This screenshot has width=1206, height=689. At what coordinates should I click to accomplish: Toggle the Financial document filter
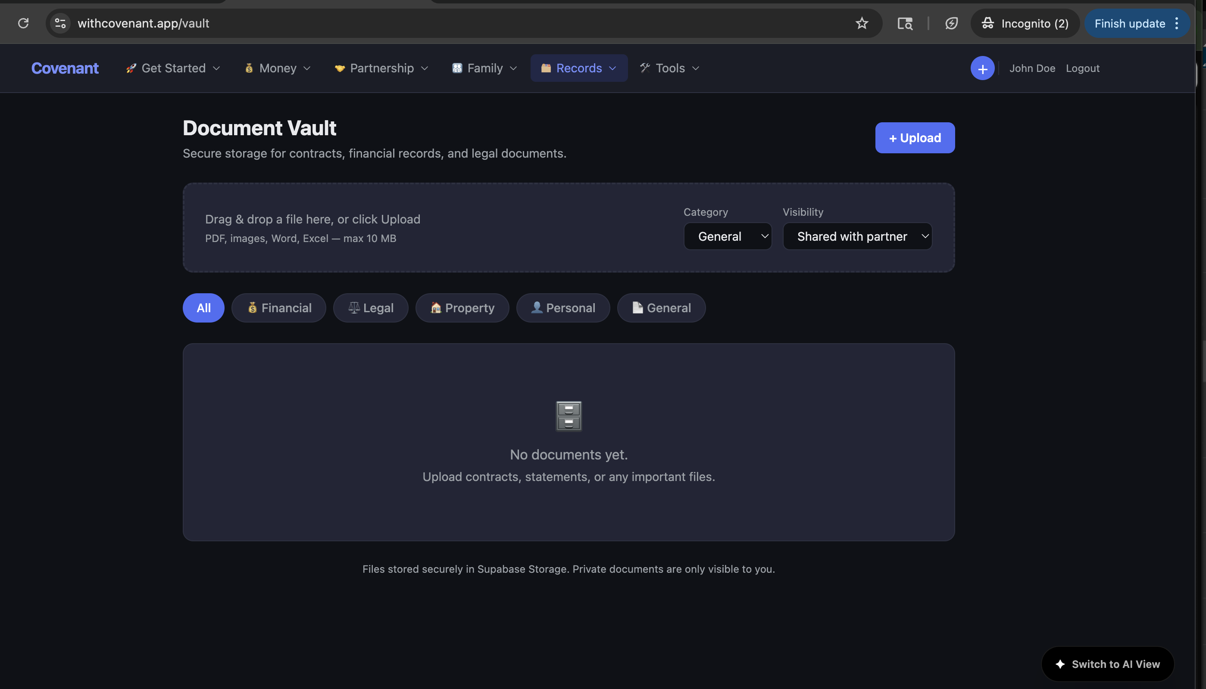click(278, 307)
